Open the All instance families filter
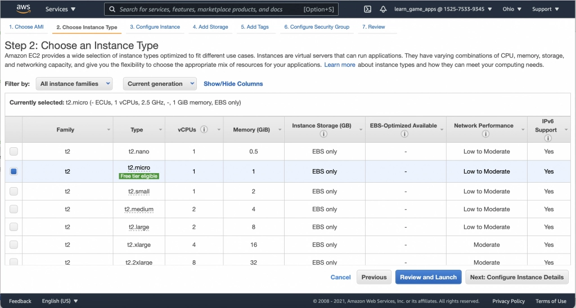Viewport: 576px width, 308px height. point(74,84)
